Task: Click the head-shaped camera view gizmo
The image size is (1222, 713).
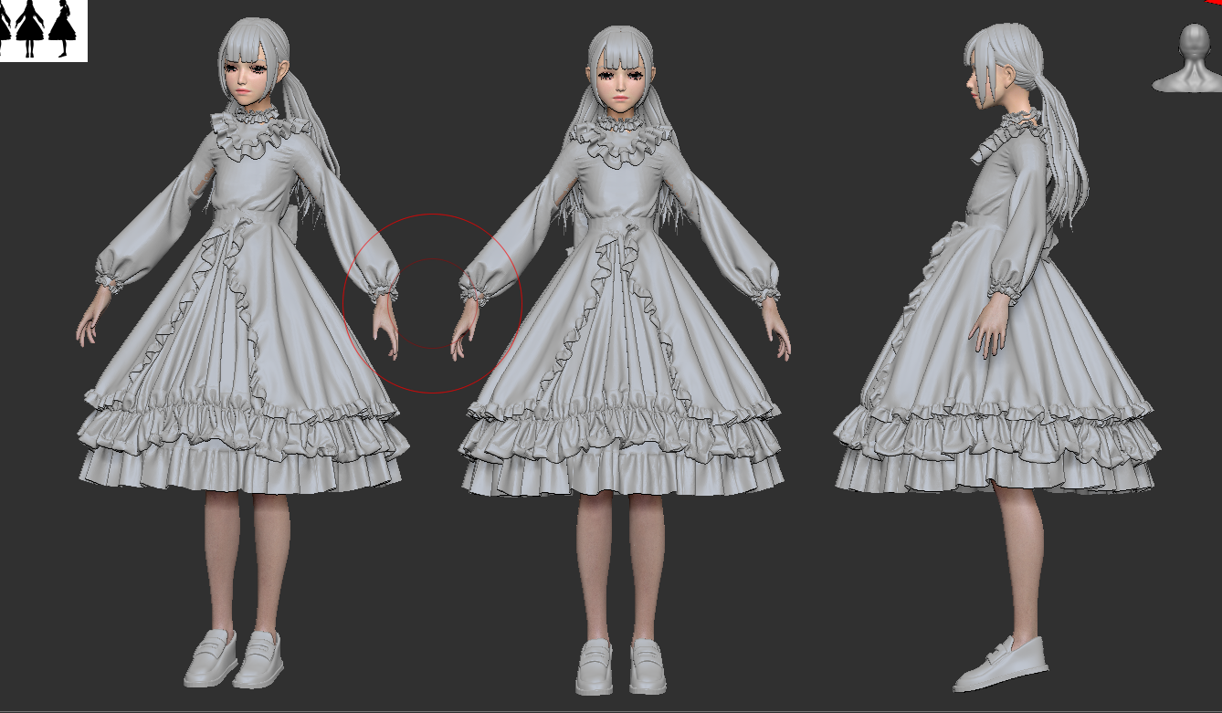Action: coord(1187,58)
